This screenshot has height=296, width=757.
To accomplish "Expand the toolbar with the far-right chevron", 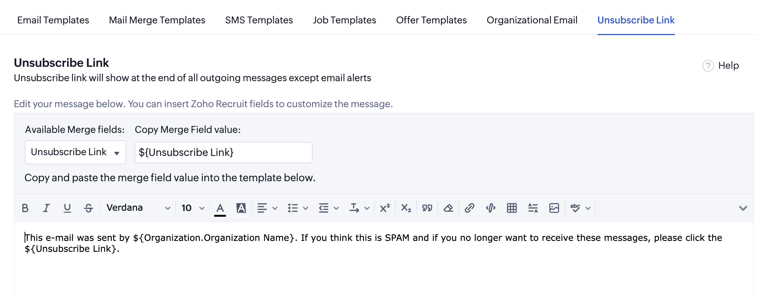I will tap(743, 208).
